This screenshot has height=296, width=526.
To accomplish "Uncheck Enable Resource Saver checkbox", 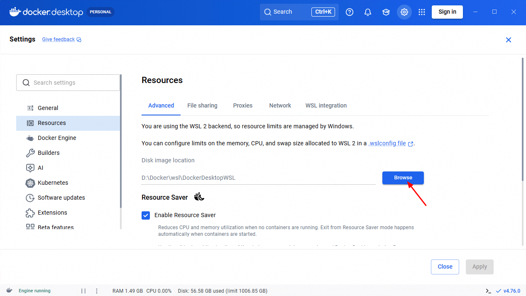I will click(x=146, y=215).
